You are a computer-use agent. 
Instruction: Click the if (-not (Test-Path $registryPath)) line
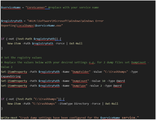(x=31, y=39)
